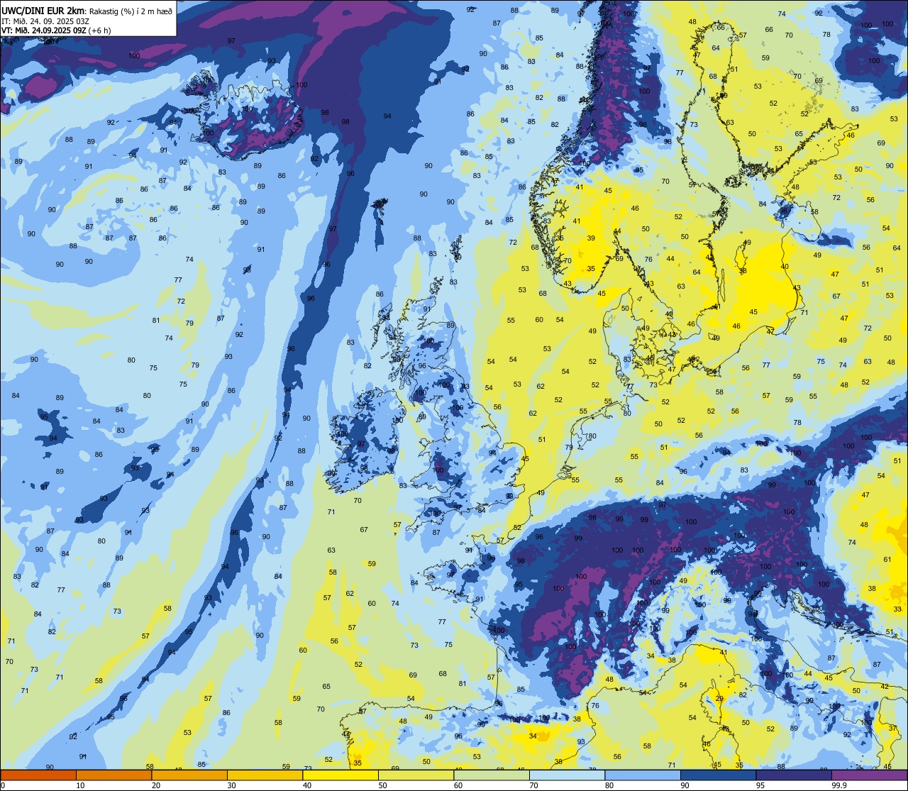The height and width of the screenshot is (791, 908).
Task: Pick the light green 60–70 legend swatch
Action: (x=492, y=775)
